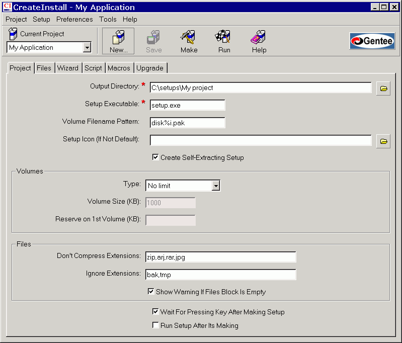Click the New project toolbar icon
Image resolution: width=402 pixels, height=343 pixels.
click(118, 41)
